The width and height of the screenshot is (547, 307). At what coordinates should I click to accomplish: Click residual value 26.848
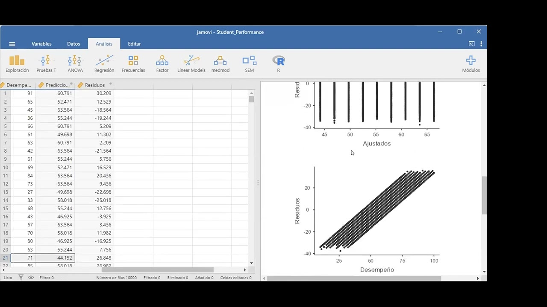[94, 258]
